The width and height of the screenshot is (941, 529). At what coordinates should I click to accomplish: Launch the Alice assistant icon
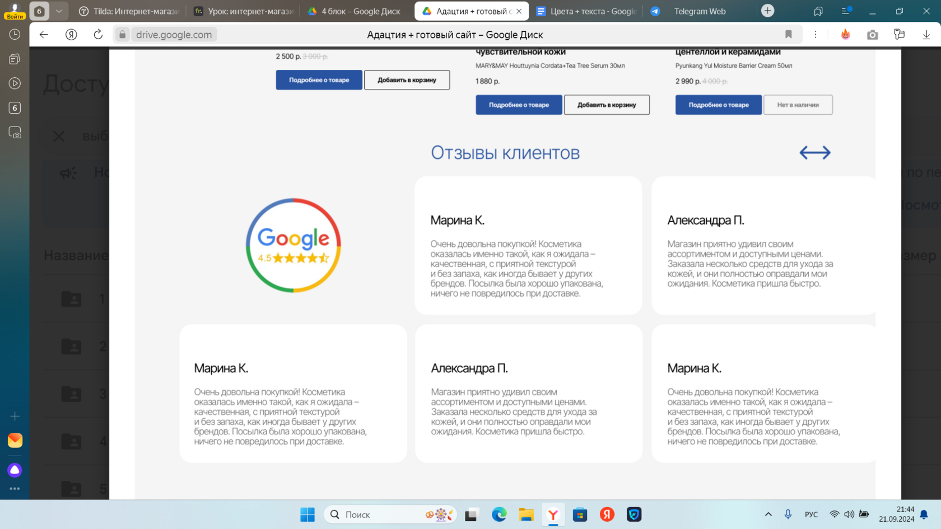click(15, 470)
